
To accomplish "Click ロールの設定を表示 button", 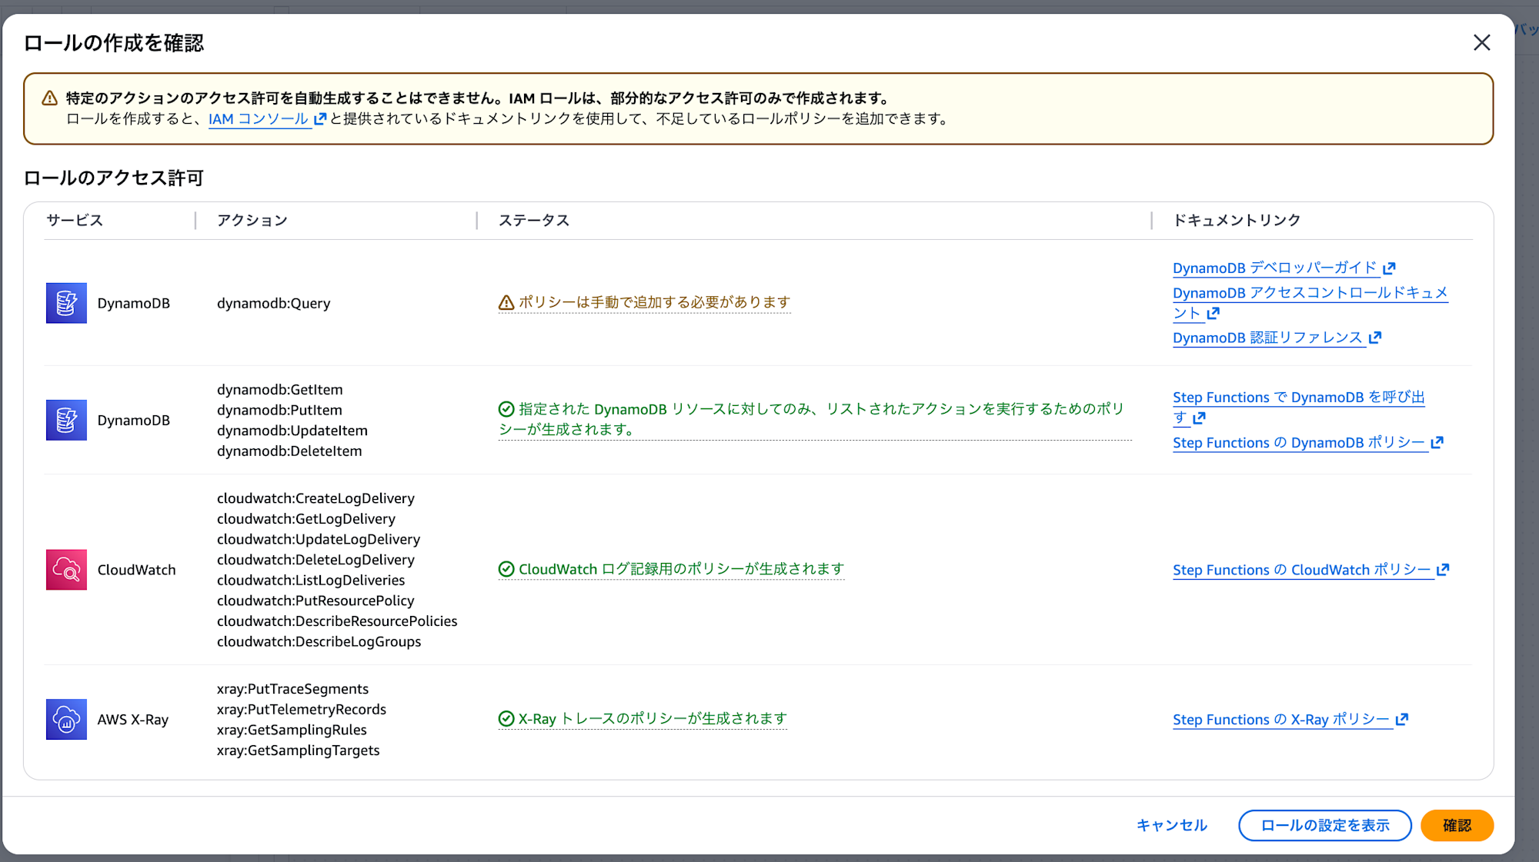I will click(x=1324, y=825).
